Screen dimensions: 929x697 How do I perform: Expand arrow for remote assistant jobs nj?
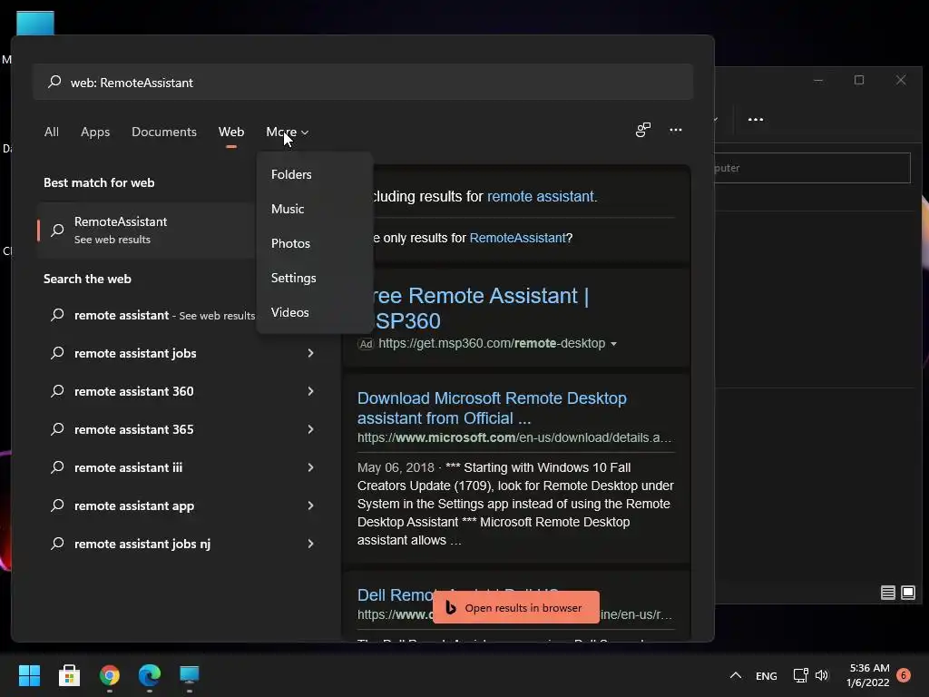(x=310, y=544)
